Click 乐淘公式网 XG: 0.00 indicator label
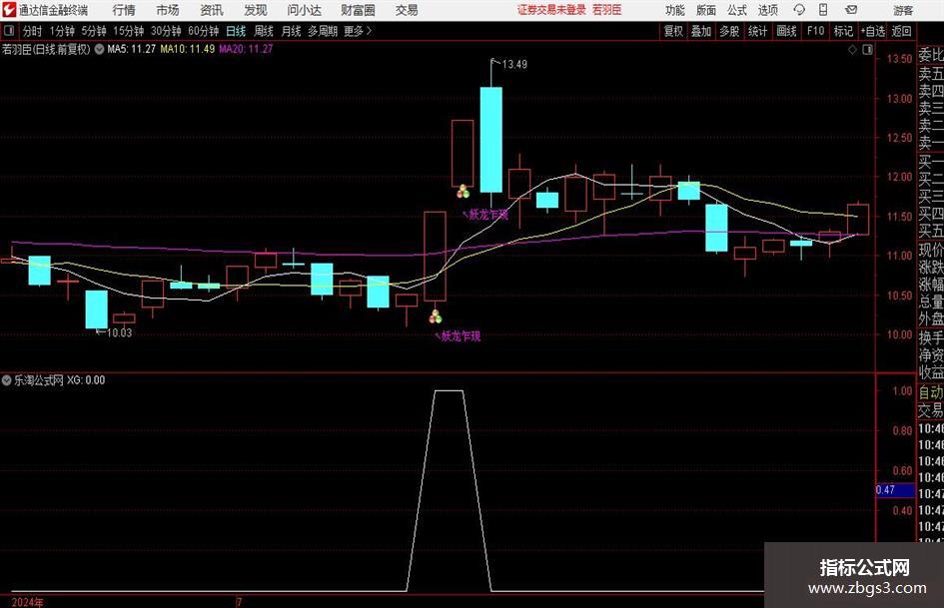The height and width of the screenshot is (608, 944). click(x=59, y=380)
